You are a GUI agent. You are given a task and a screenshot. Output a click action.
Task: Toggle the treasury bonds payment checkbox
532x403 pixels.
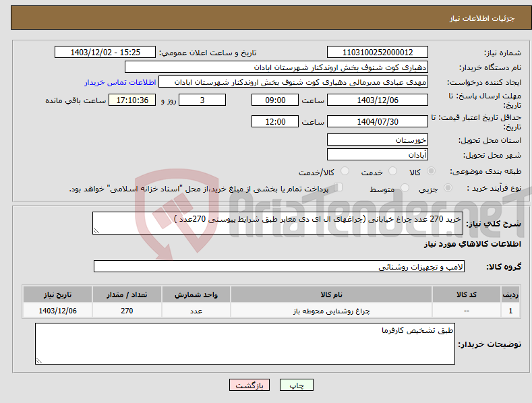coord(338,187)
